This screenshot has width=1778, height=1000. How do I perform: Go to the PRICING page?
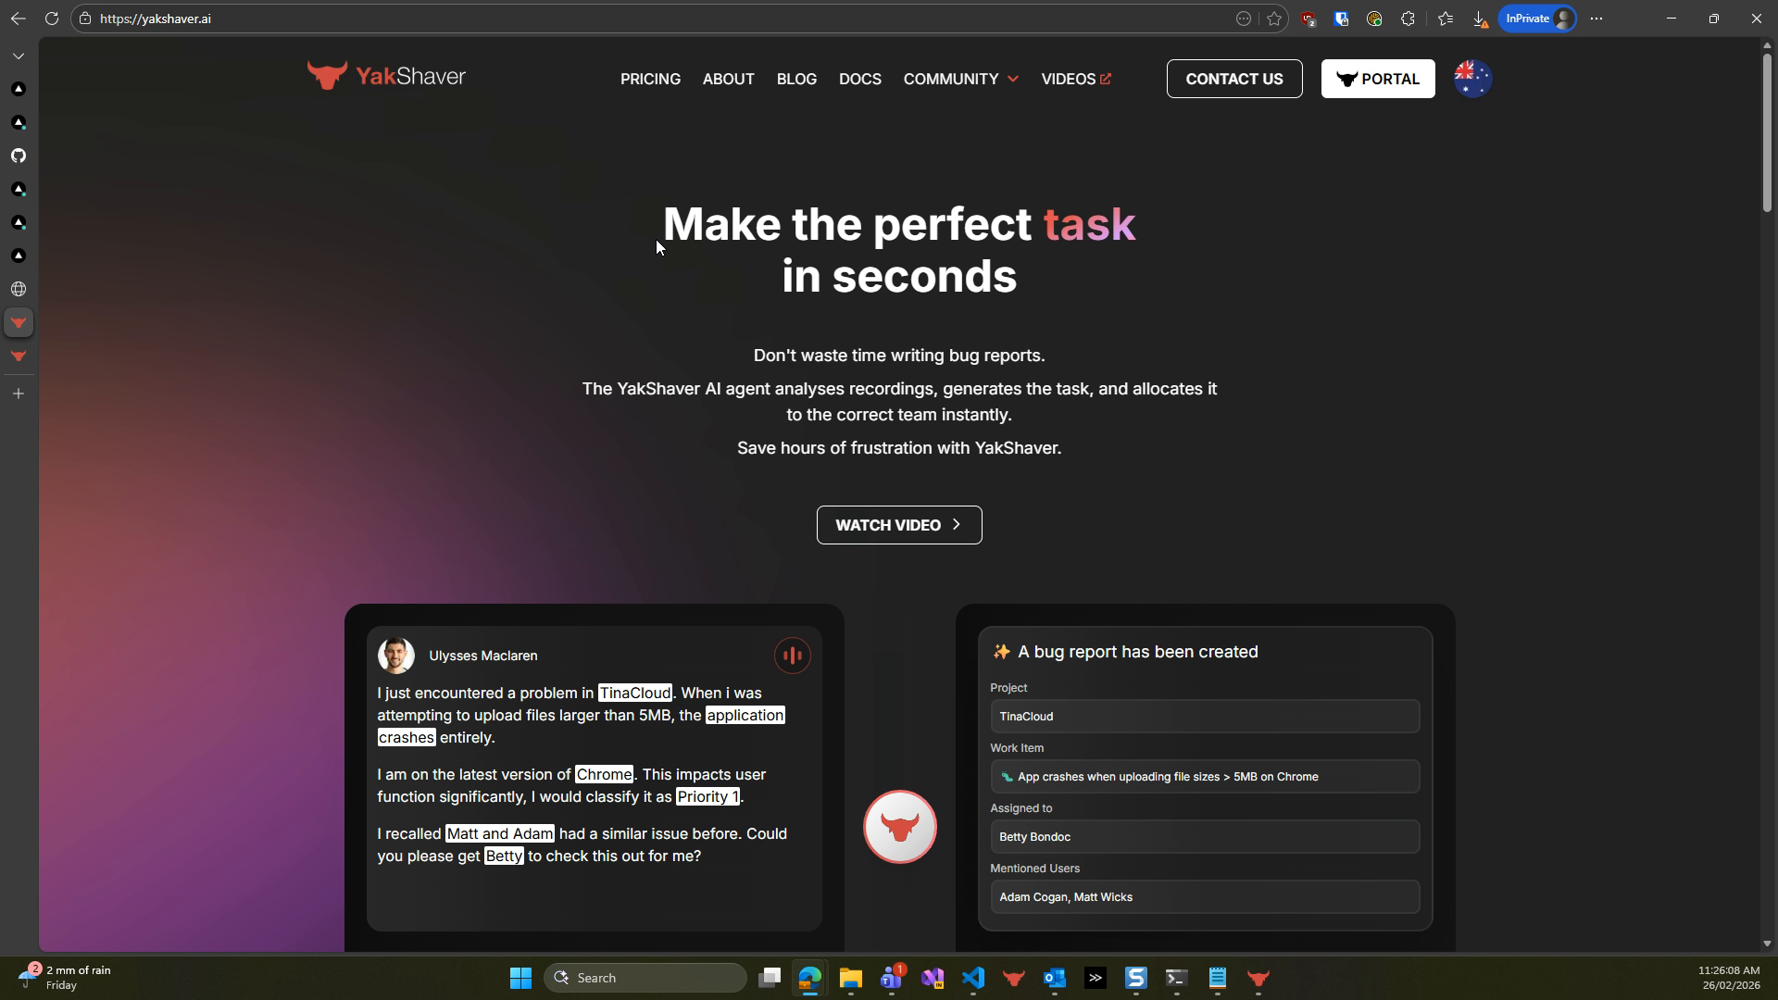click(x=650, y=79)
